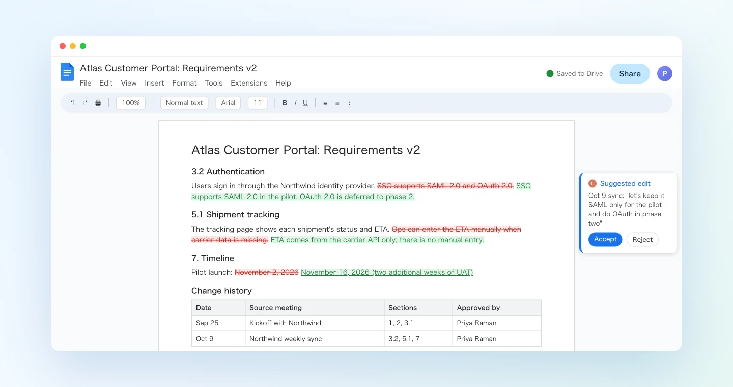This screenshot has height=387, width=733.
Task: Open the Tools menu
Action: pyautogui.click(x=214, y=83)
